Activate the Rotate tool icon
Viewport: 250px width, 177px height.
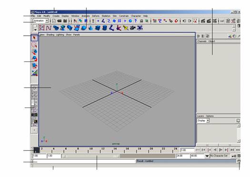(x=34, y=59)
